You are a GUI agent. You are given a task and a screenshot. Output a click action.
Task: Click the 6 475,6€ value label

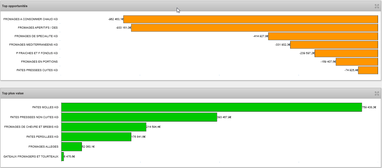click(69, 156)
